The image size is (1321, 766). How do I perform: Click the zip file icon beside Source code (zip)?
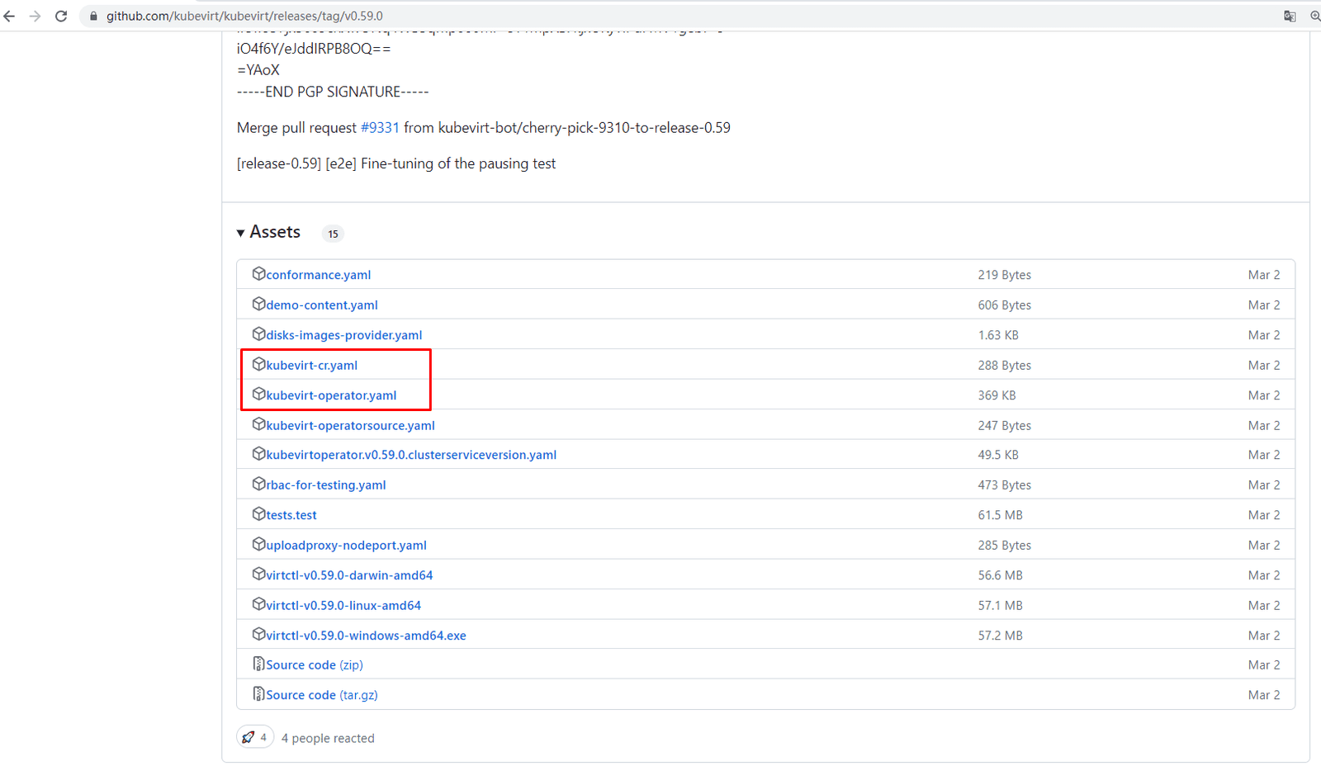point(258,664)
